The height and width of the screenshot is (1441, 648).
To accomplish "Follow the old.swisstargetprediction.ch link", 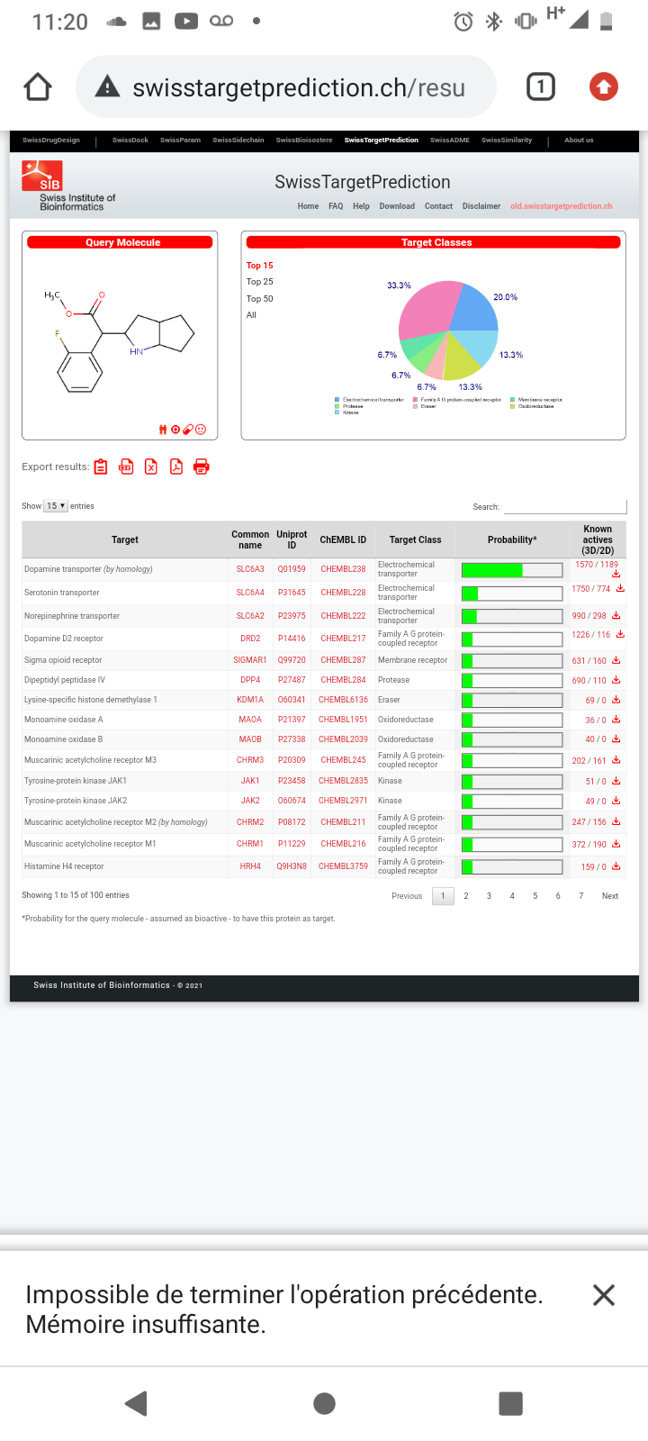I will (562, 206).
